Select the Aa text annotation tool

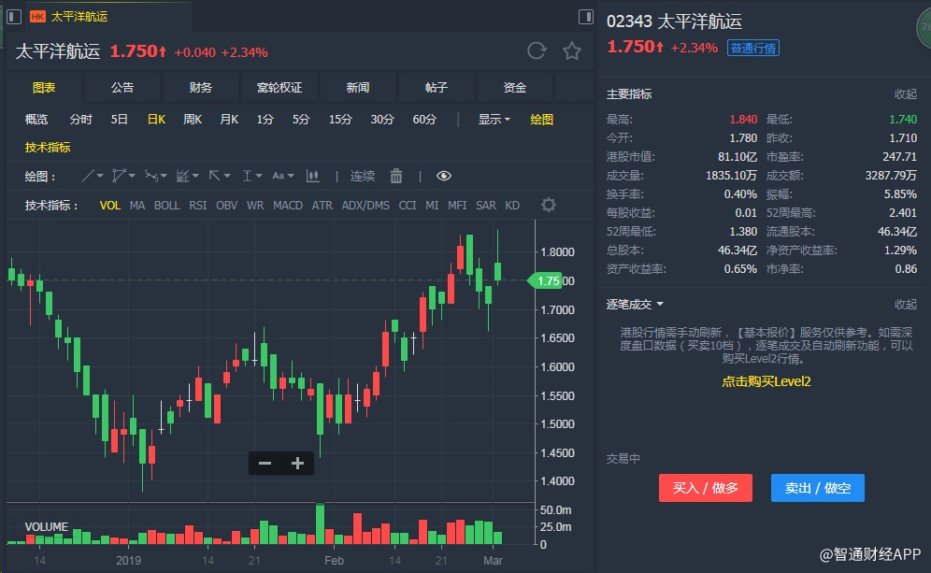278,176
